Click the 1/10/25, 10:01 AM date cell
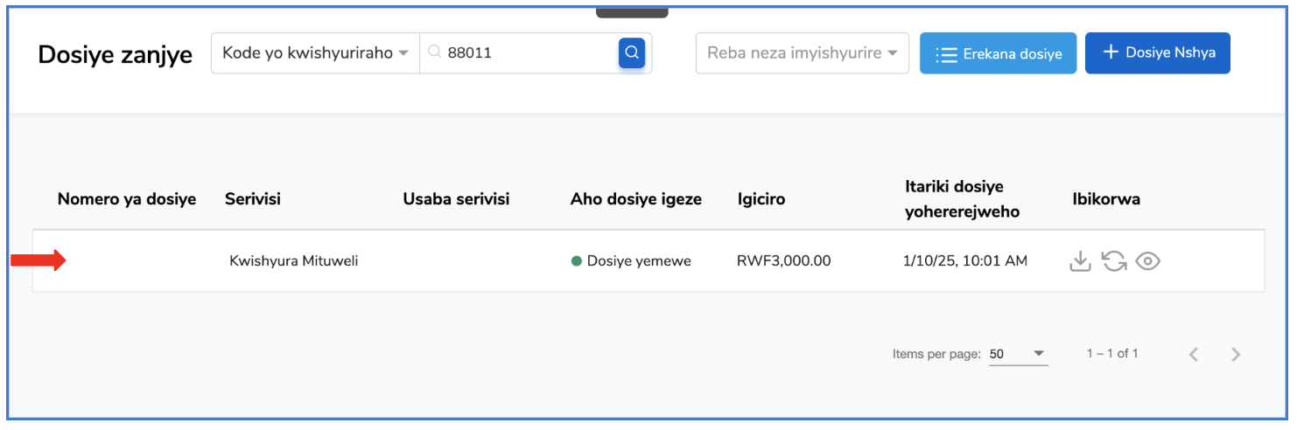Screen dimensions: 1297x430 point(965,260)
